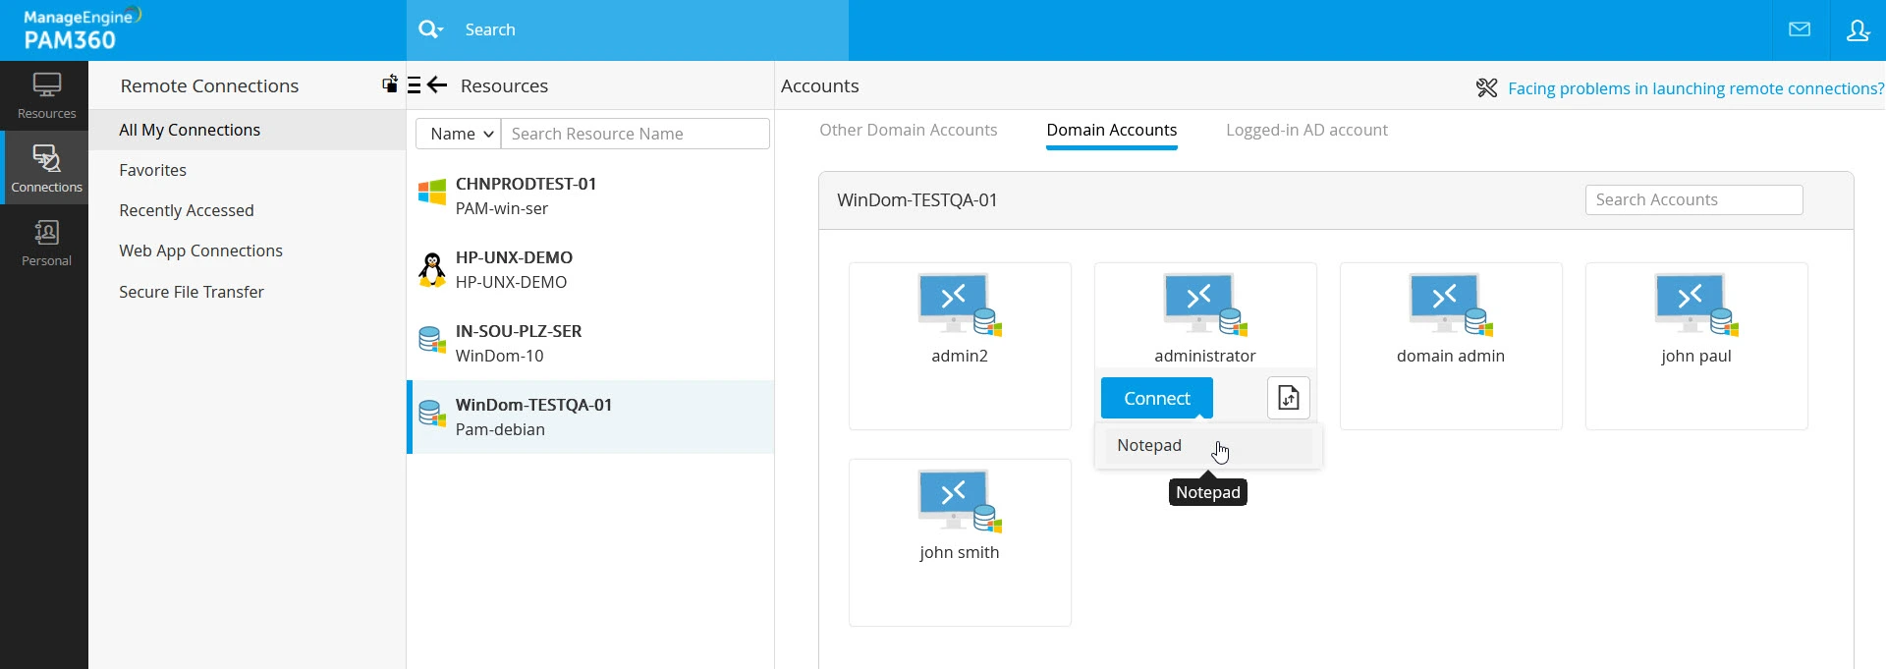Switch to the Logged-in AD account tab
Viewport: 1886px width, 669px height.
coord(1306,130)
